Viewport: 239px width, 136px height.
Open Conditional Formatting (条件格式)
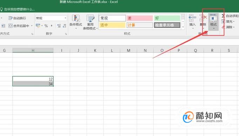pos(76,22)
